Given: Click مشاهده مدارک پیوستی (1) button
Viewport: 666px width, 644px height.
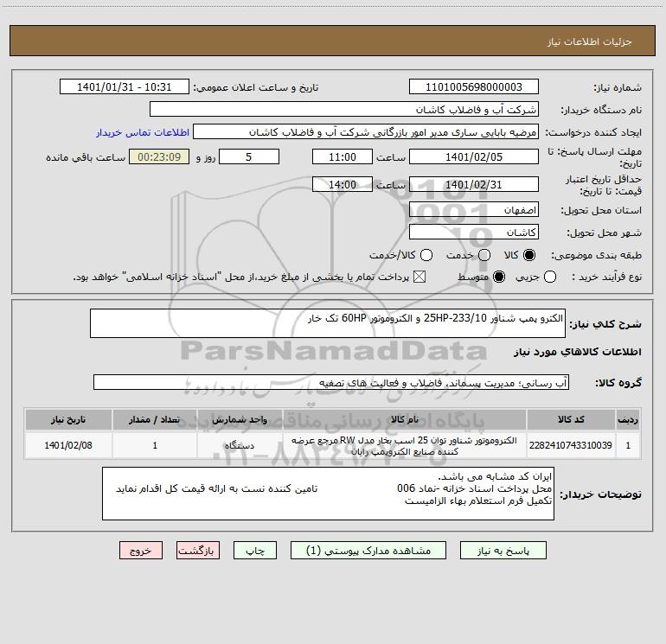Looking at the screenshot, I should [368, 551].
